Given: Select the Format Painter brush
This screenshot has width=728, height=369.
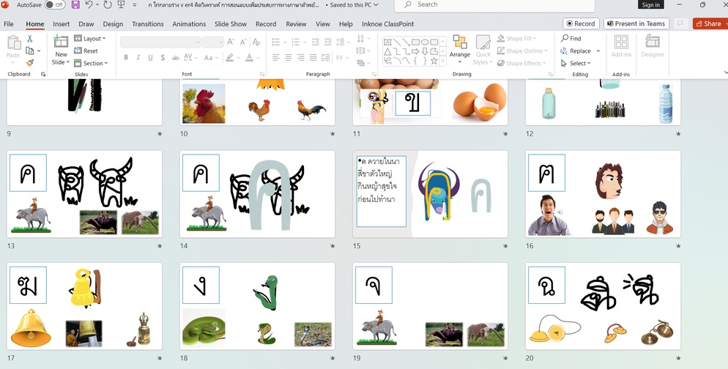Looking at the screenshot, I should [x=30, y=63].
